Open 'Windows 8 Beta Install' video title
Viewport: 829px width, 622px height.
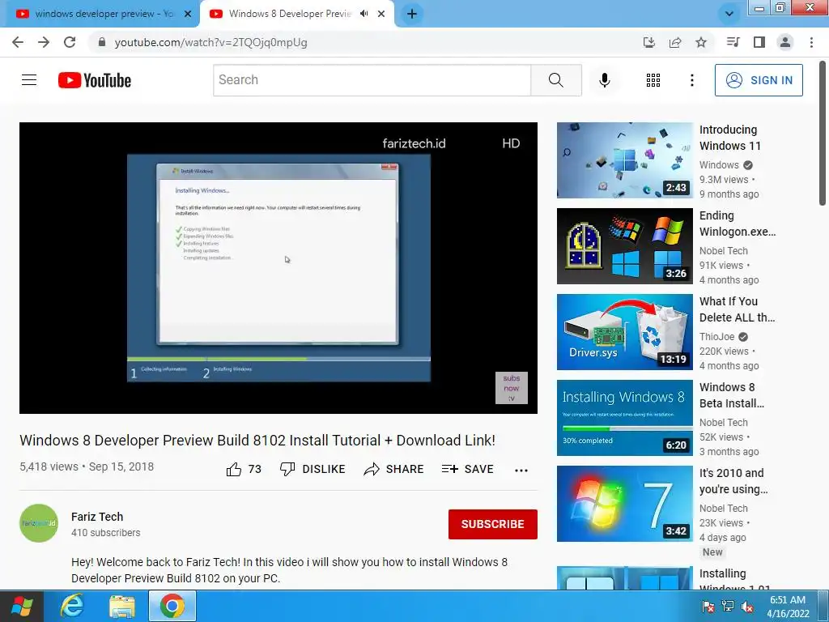pos(732,395)
